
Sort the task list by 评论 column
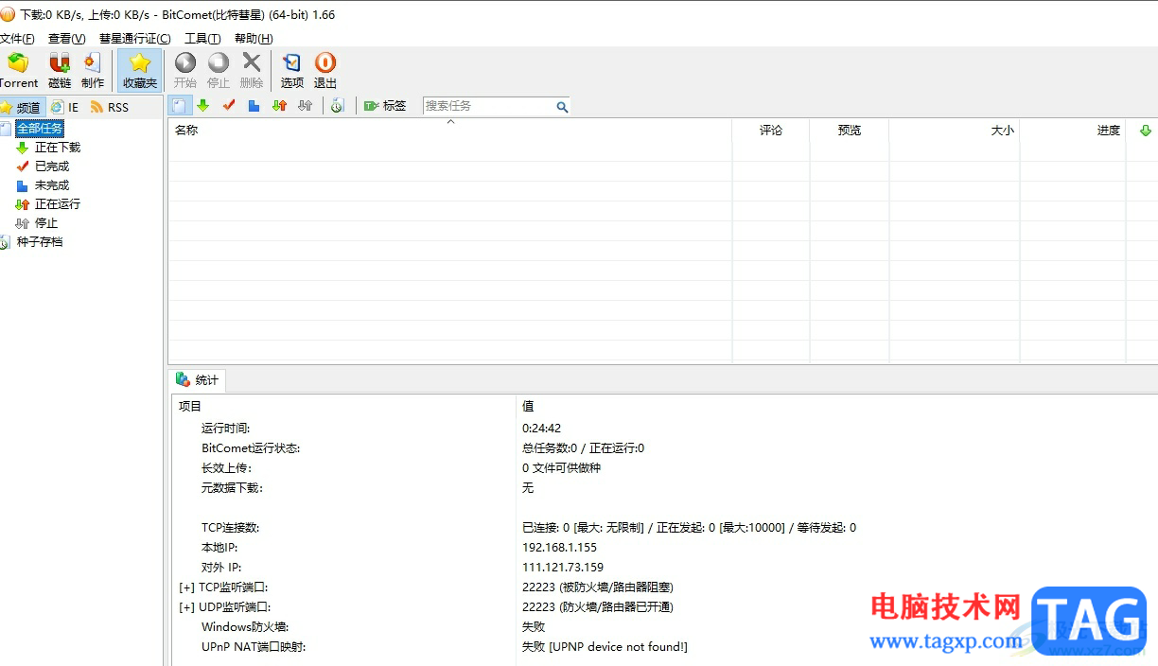coord(771,131)
